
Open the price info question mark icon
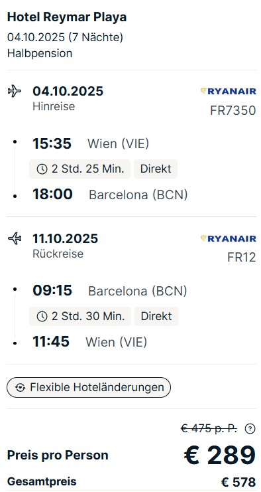250,429
